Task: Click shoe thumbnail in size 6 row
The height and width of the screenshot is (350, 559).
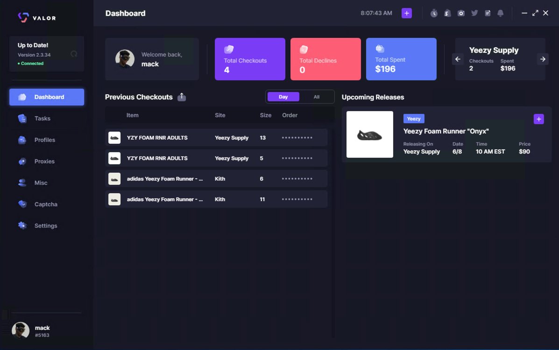Action: point(114,179)
